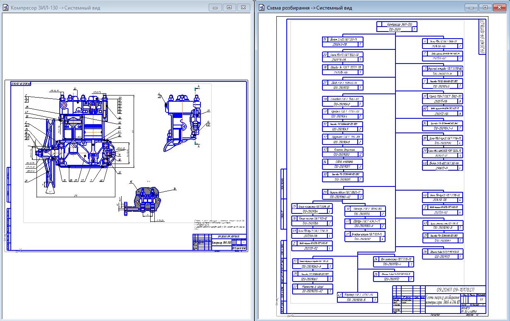510x321 pixels.
Task: Select block 41 with code 130-3509180-А
Action: click(365, 224)
